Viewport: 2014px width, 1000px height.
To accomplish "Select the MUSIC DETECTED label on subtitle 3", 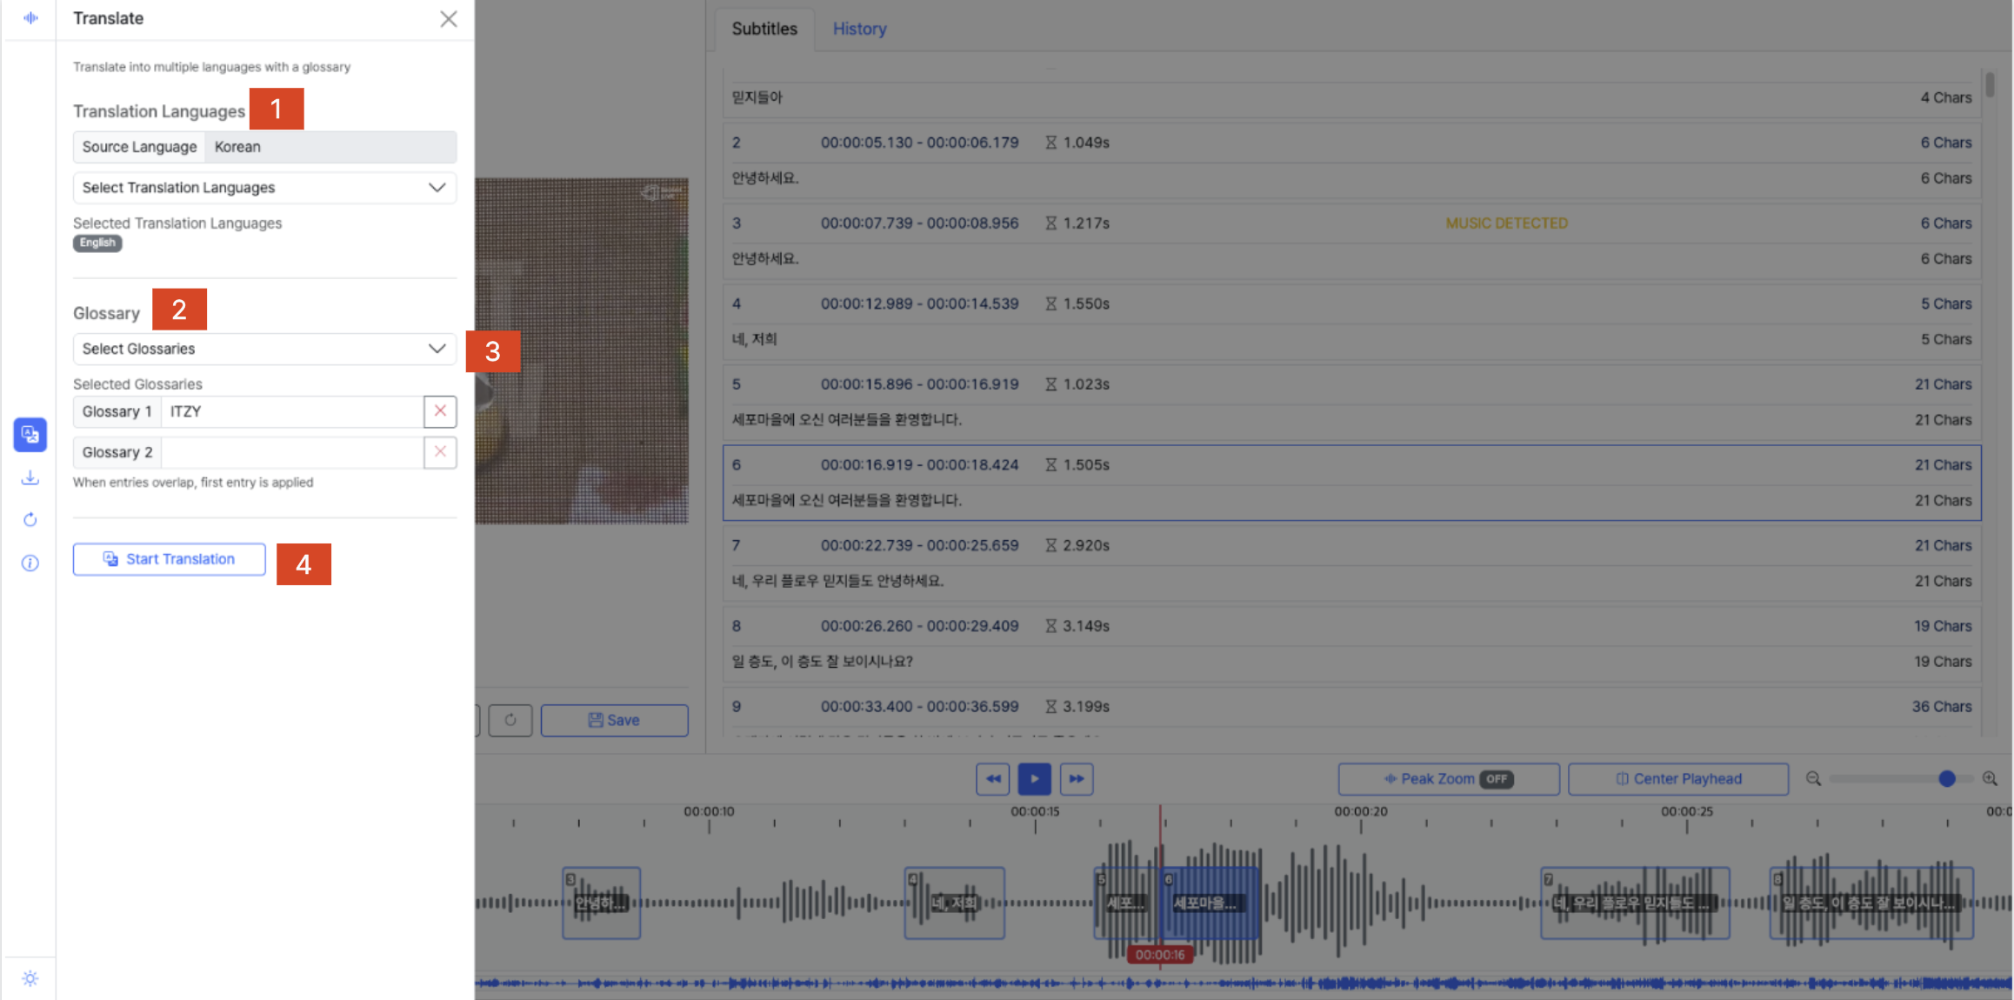I will [1506, 223].
